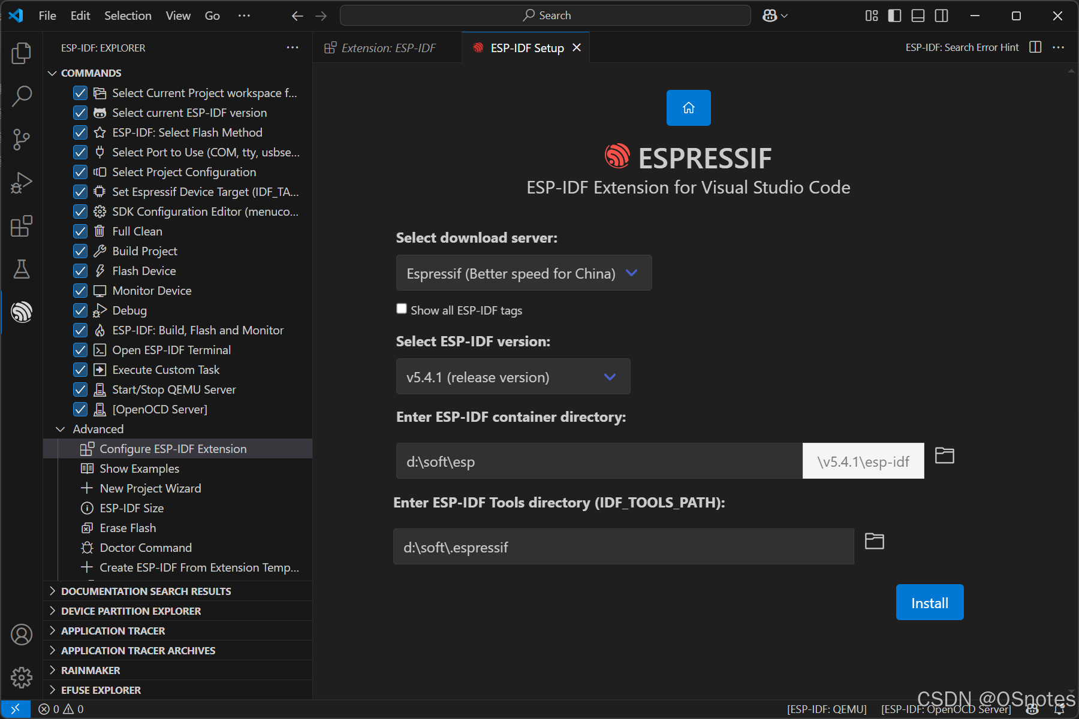Click ESP-IDF: Search Error Hint
This screenshot has height=719, width=1079.
click(962, 48)
